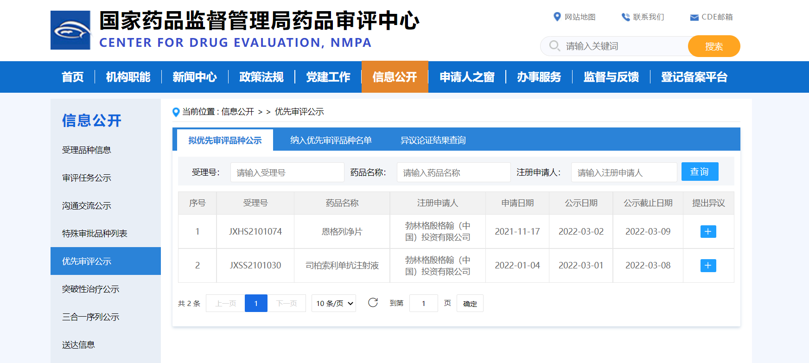Switch to 纳入优先审评品种名单 tab
Screen dimensions: 809x363
(x=331, y=140)
